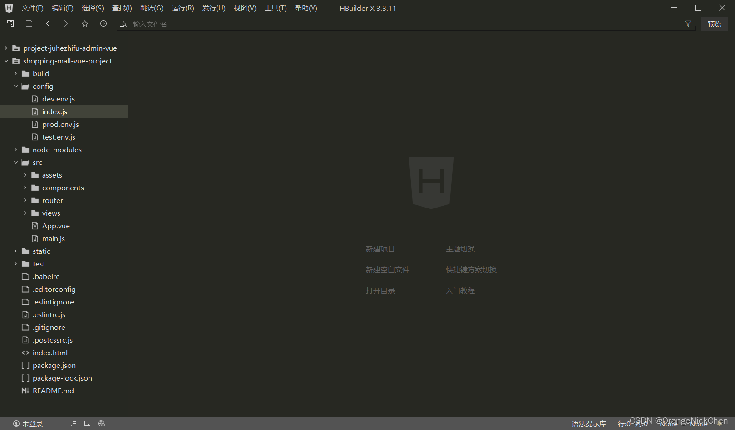
Task: Go forward with the right arrow icon
Action: coord(66,24)
